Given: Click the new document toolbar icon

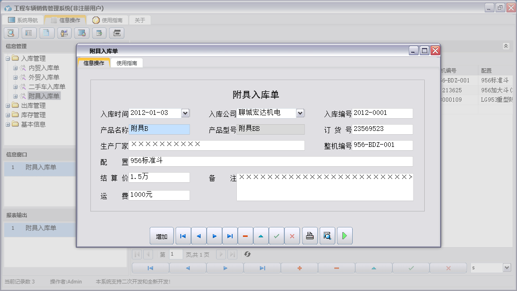Looking at the screenshot, I should pyautogui.click(x=47, y=32).
